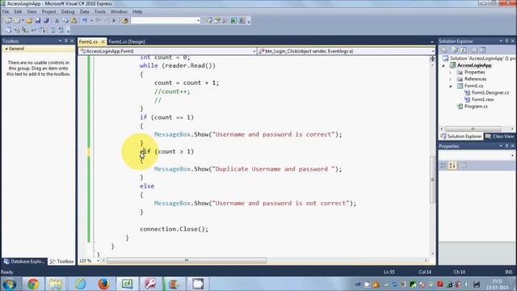The width and height of the screenshot is (517, 291).
Task: Collapse the General toolbox group
Action: pyautogui.click(x=6, y=48)
